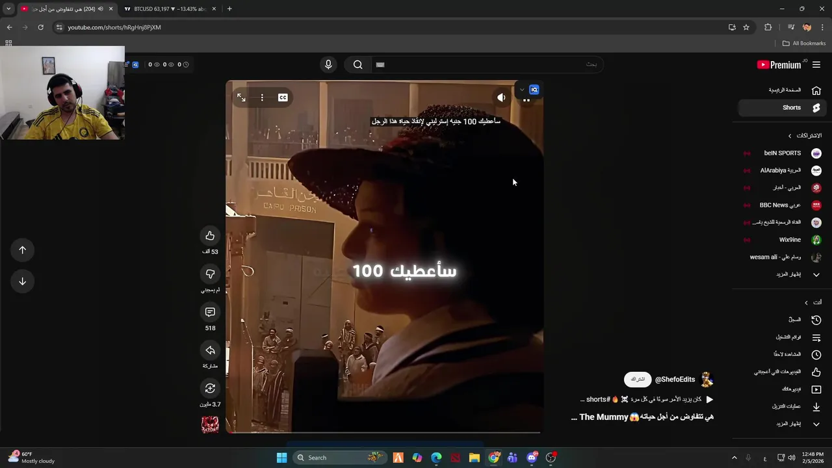Go to the next short with the down arrow
Viewport: 832px width, 468px height.
pos(22,281)
